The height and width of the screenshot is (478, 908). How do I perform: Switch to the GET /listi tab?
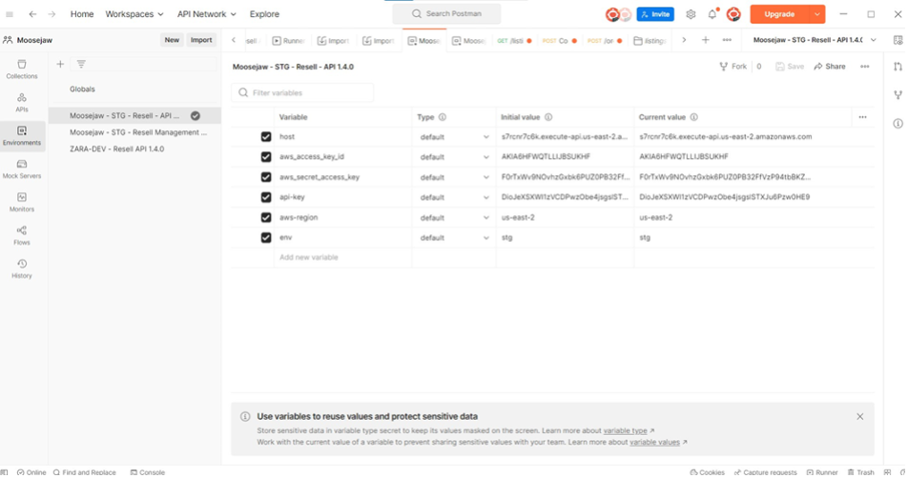click(x=514, y=40)
